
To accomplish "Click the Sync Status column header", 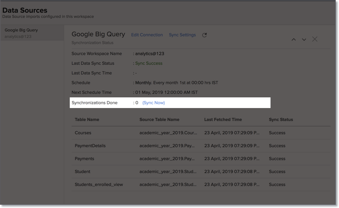I will click(281, 120).
